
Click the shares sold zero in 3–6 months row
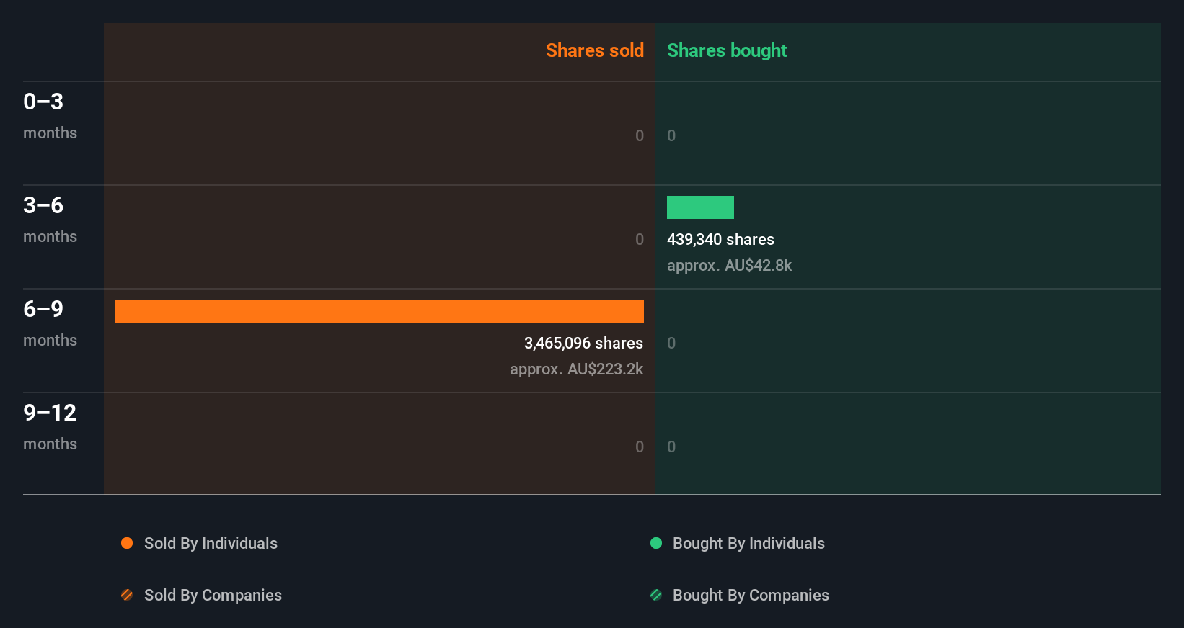pyautogui.click(x=640, y=239)
